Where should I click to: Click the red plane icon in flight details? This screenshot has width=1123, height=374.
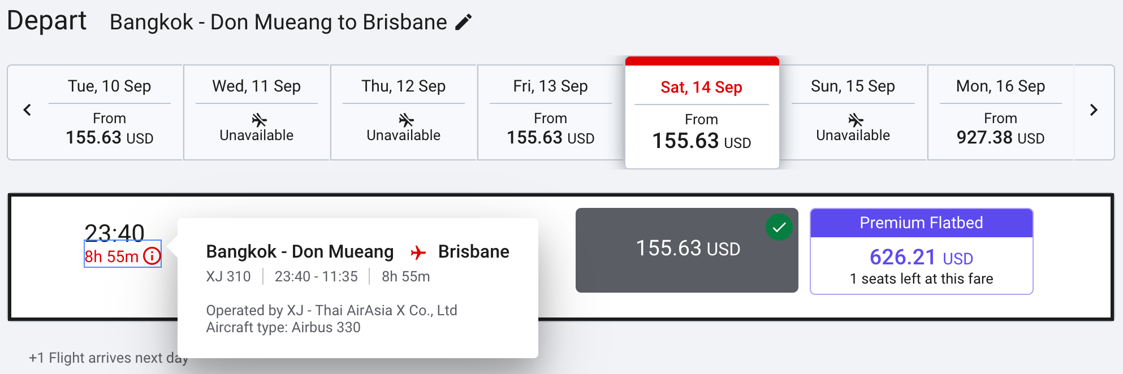tap(418, 253)
